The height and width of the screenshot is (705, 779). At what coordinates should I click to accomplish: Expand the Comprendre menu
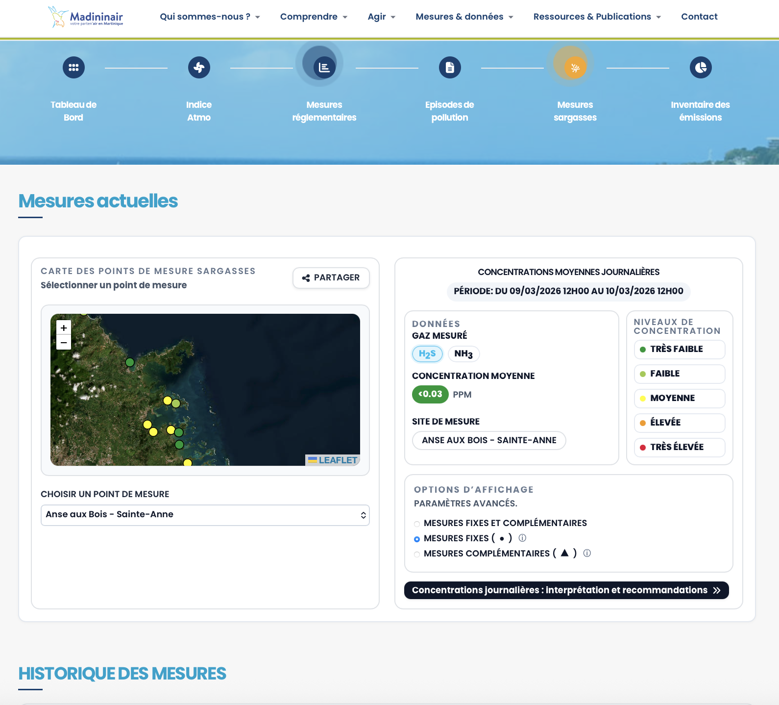[314, 17]
